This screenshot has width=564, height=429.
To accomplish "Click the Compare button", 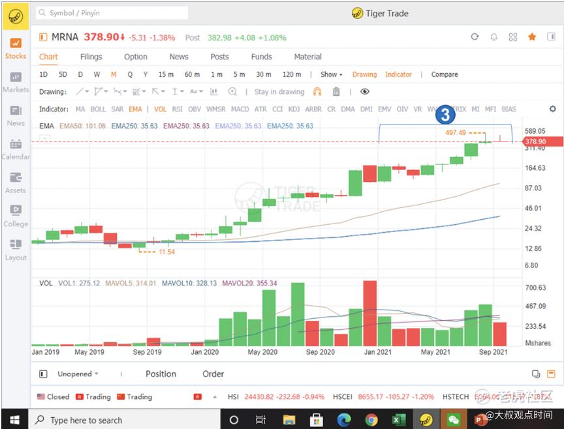I will 445,74.
